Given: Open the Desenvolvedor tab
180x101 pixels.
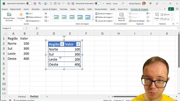Looking at the screenshot, I should 101,9.
